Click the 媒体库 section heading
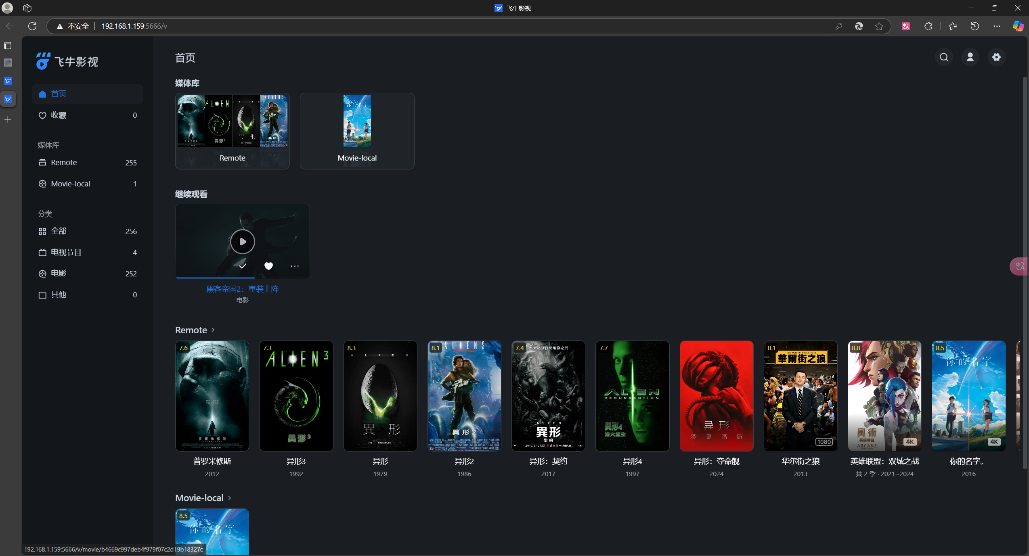Viewport: 1029px width, 556px height. (x=187, y=84)
